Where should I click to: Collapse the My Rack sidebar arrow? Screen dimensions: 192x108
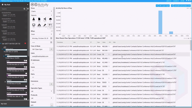pyautogui.click(x=28, y=5)
